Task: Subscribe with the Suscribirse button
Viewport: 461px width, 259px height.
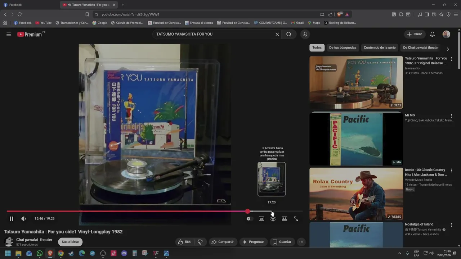Action: [70, 242]
